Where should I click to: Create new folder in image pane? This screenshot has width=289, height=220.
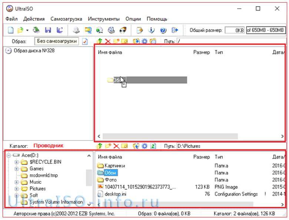(x=116, y=41)
